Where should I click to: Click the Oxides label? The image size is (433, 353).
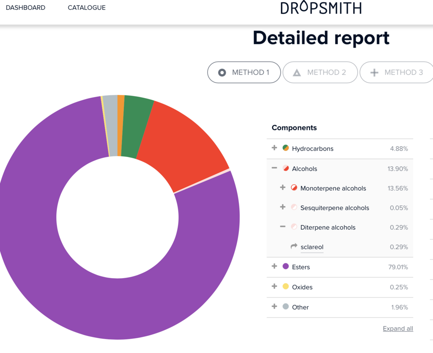[x=302, y=287]
